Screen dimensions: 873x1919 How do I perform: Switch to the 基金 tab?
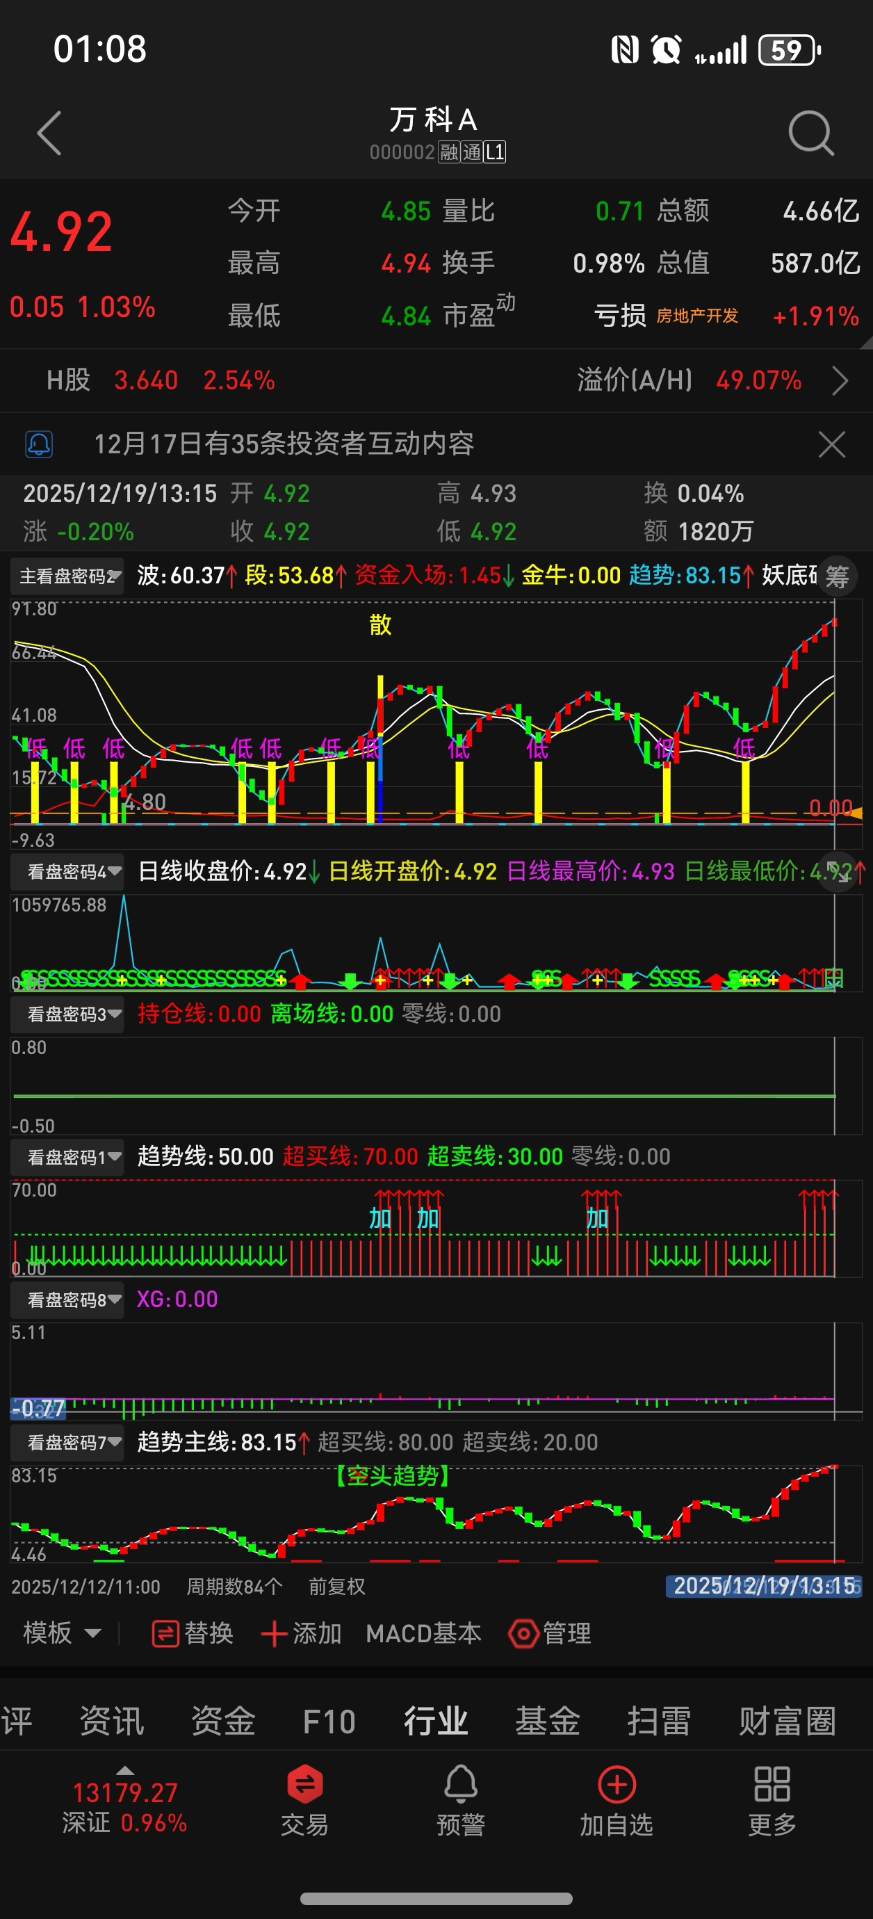548,1721
